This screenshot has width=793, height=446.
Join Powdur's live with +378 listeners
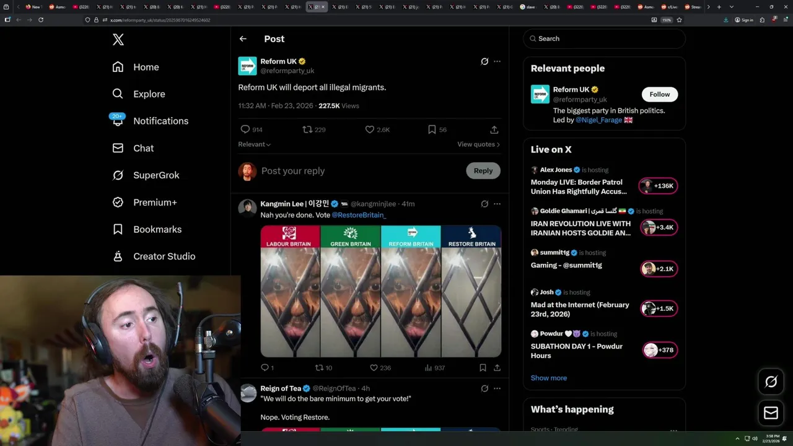[x=660, y=350]
